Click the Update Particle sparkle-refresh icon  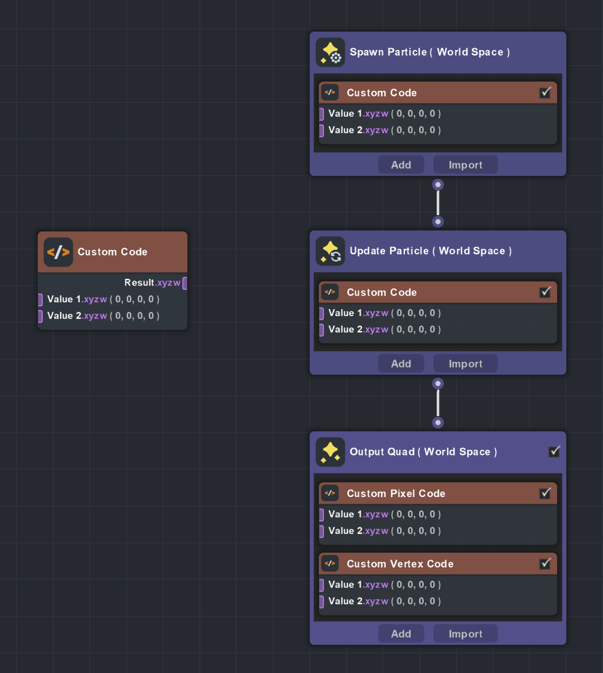pyautogui.click(x=330, y=251)
